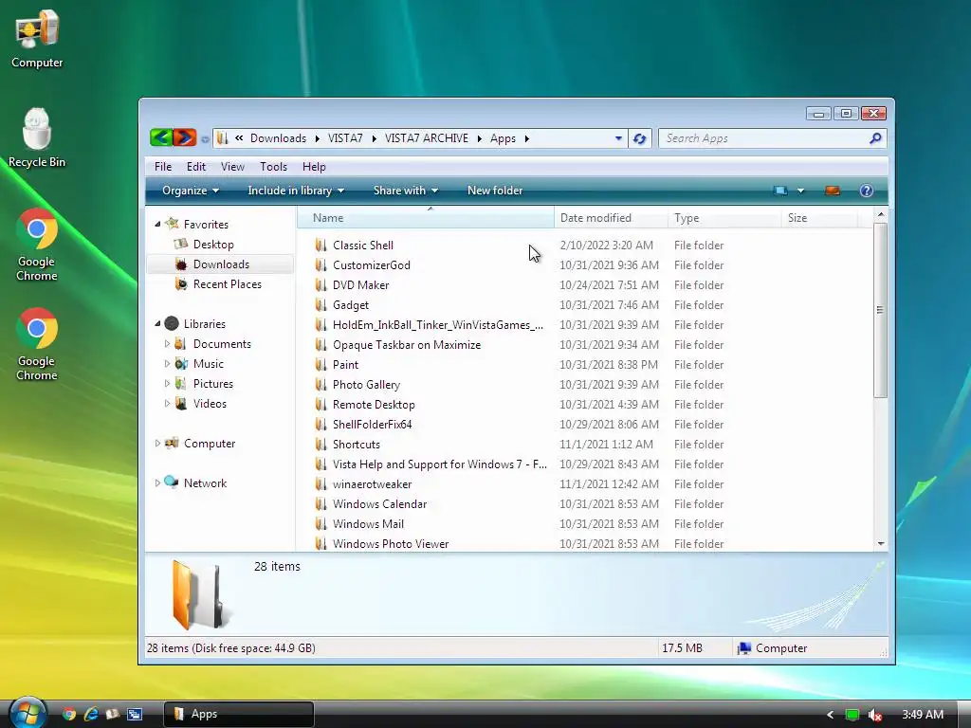Sort by the Type column header
Viewport: 971px width, 728px height.
(724, 218)
